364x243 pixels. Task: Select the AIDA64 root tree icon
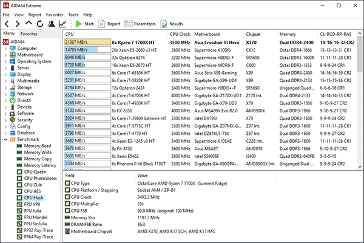(x=5, y=42)
